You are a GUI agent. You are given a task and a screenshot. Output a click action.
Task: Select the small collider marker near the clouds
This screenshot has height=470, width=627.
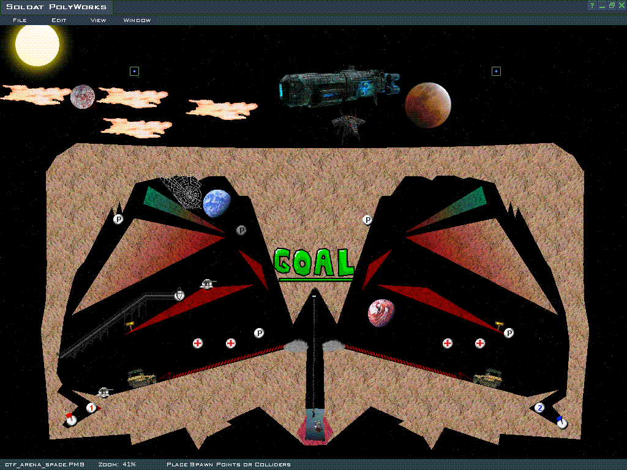[x=134, y=72]
